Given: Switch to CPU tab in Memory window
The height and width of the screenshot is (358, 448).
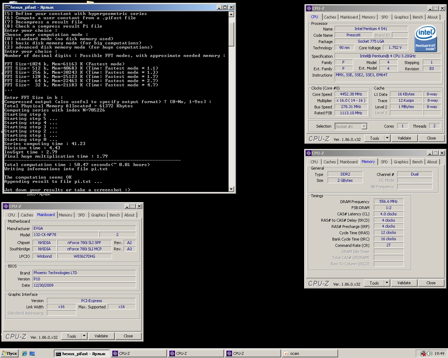Looking at the screenshot, I should tap(314, 162).
